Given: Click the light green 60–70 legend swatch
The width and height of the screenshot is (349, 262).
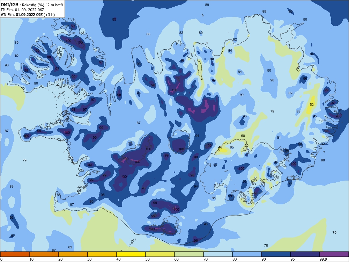Looking at the screenshot, I should click(x=189, y=254).
